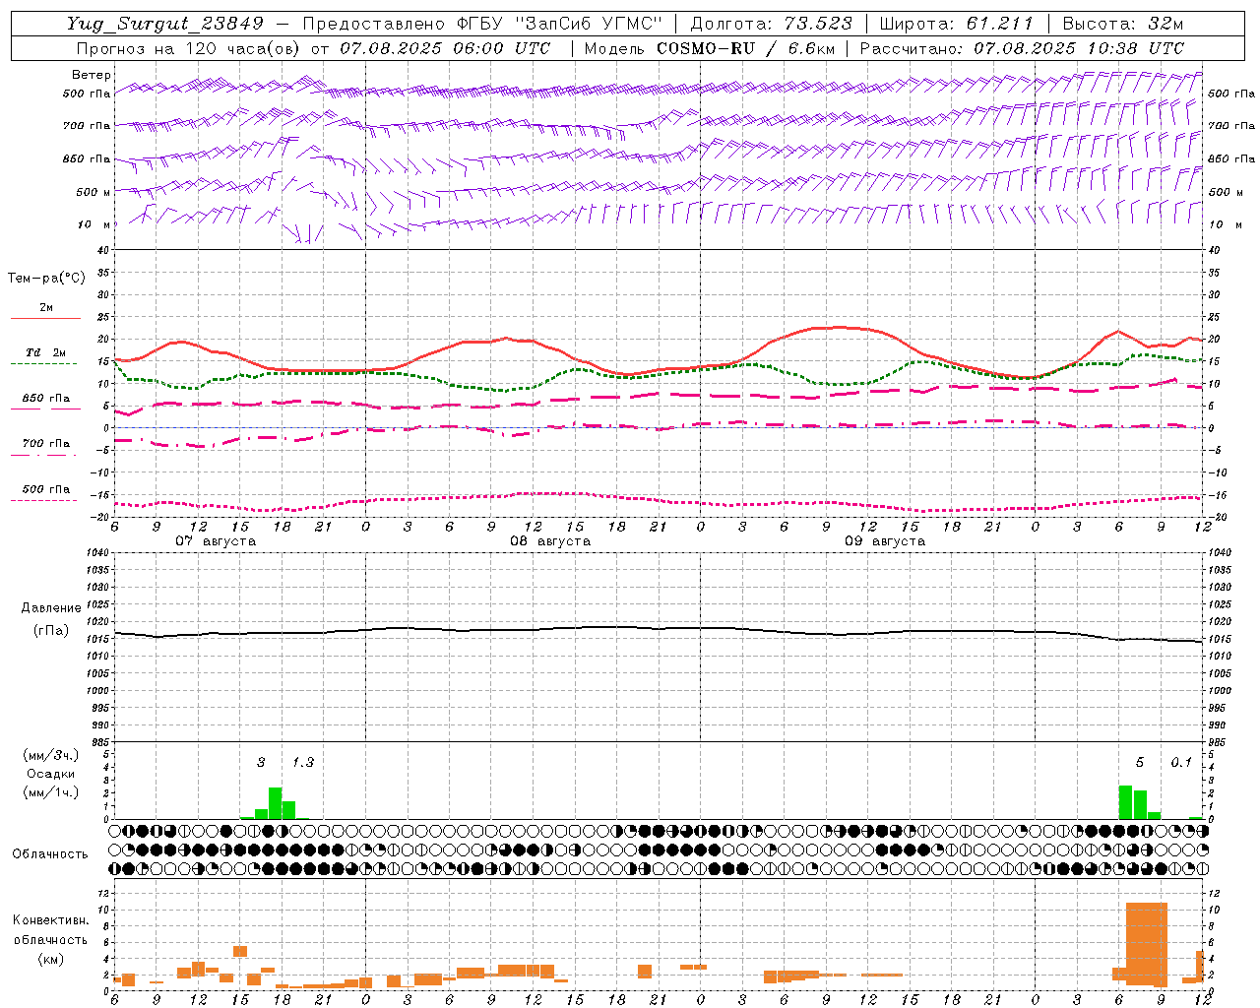Image resolution: width=1260 pixels, height=1008 pixels.
Task: Click the Долгота: 73.523 value
Action: [x=771, y=24]
